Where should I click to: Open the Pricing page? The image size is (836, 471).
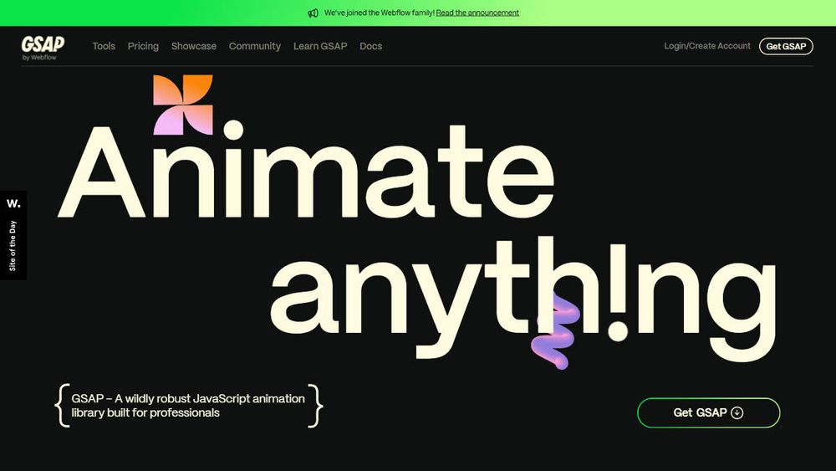point(143,46)
